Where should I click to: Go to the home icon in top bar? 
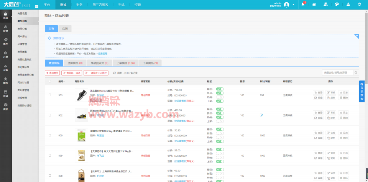[314, 5]
